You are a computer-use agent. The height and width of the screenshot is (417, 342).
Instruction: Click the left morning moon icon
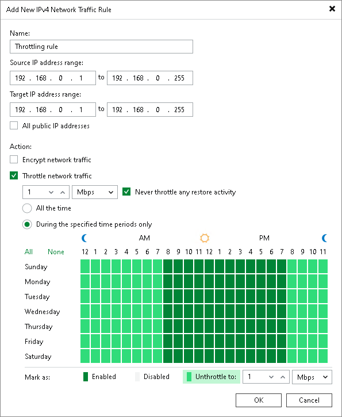tap(84, 238)
